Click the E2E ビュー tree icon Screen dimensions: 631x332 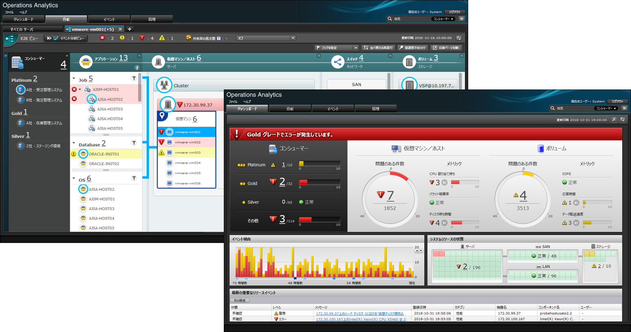point(11,39)
